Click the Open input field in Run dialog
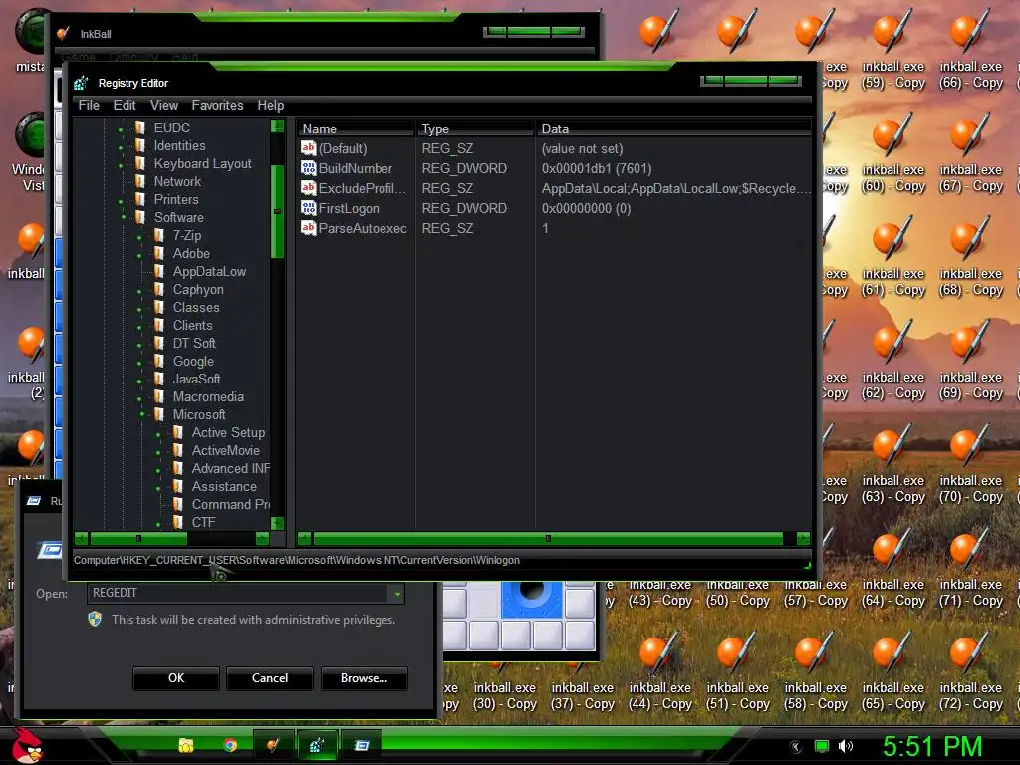The image size is (1020, 765). coord(239,593)
